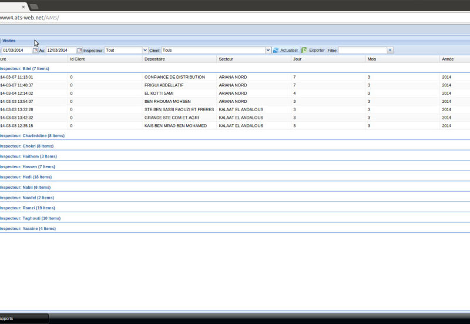Expand the Inspecteur Charfeddine group
470x324 pixels.
[32, 136]
